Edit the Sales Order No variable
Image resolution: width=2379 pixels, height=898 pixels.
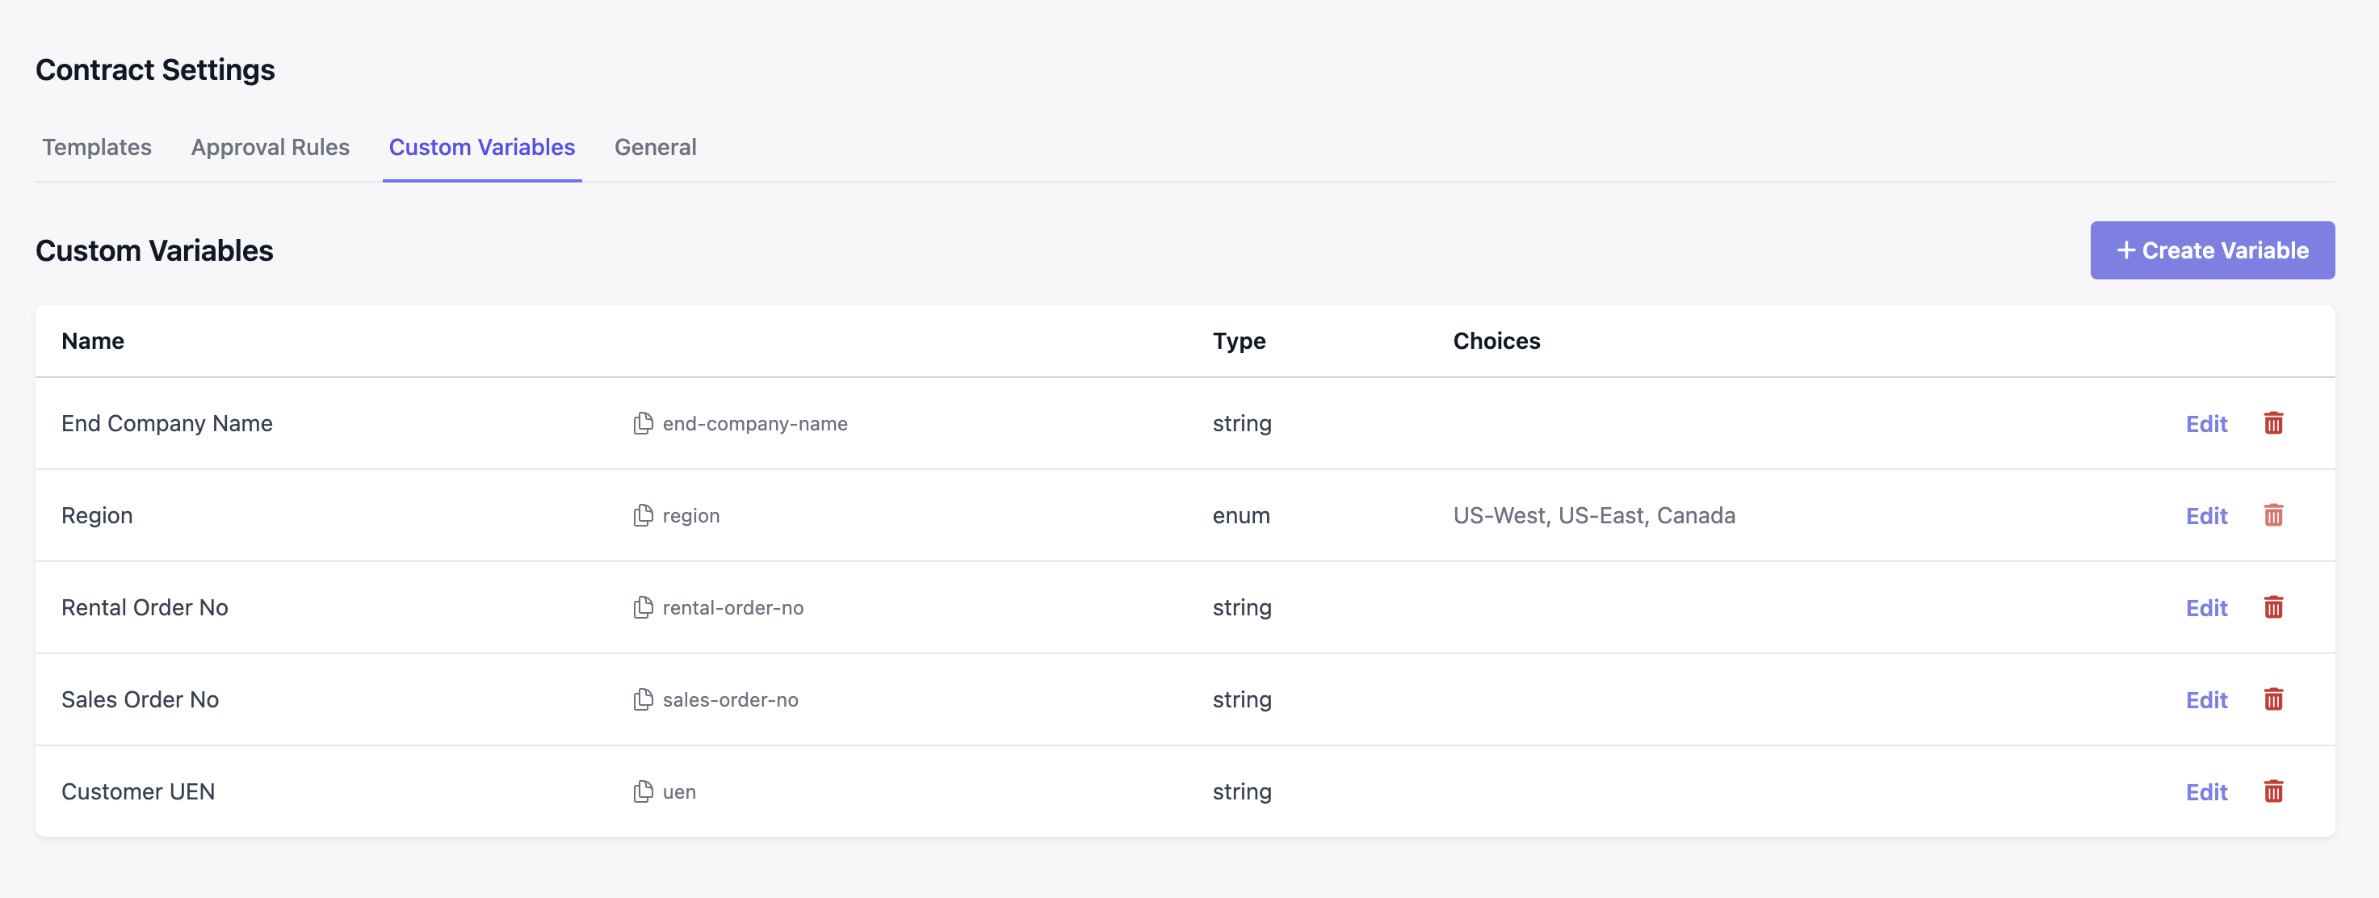coord(2205,700)
